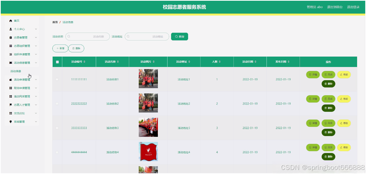
Task: Tick the checkbox for row 3333333333
Action: click(x=57, y=128)
